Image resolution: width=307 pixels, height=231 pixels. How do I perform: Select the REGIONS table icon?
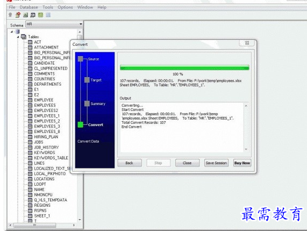[30, 205]
